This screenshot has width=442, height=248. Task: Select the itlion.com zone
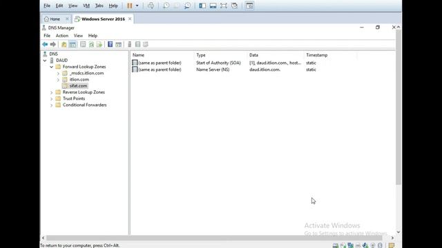(x=79, y=80)
